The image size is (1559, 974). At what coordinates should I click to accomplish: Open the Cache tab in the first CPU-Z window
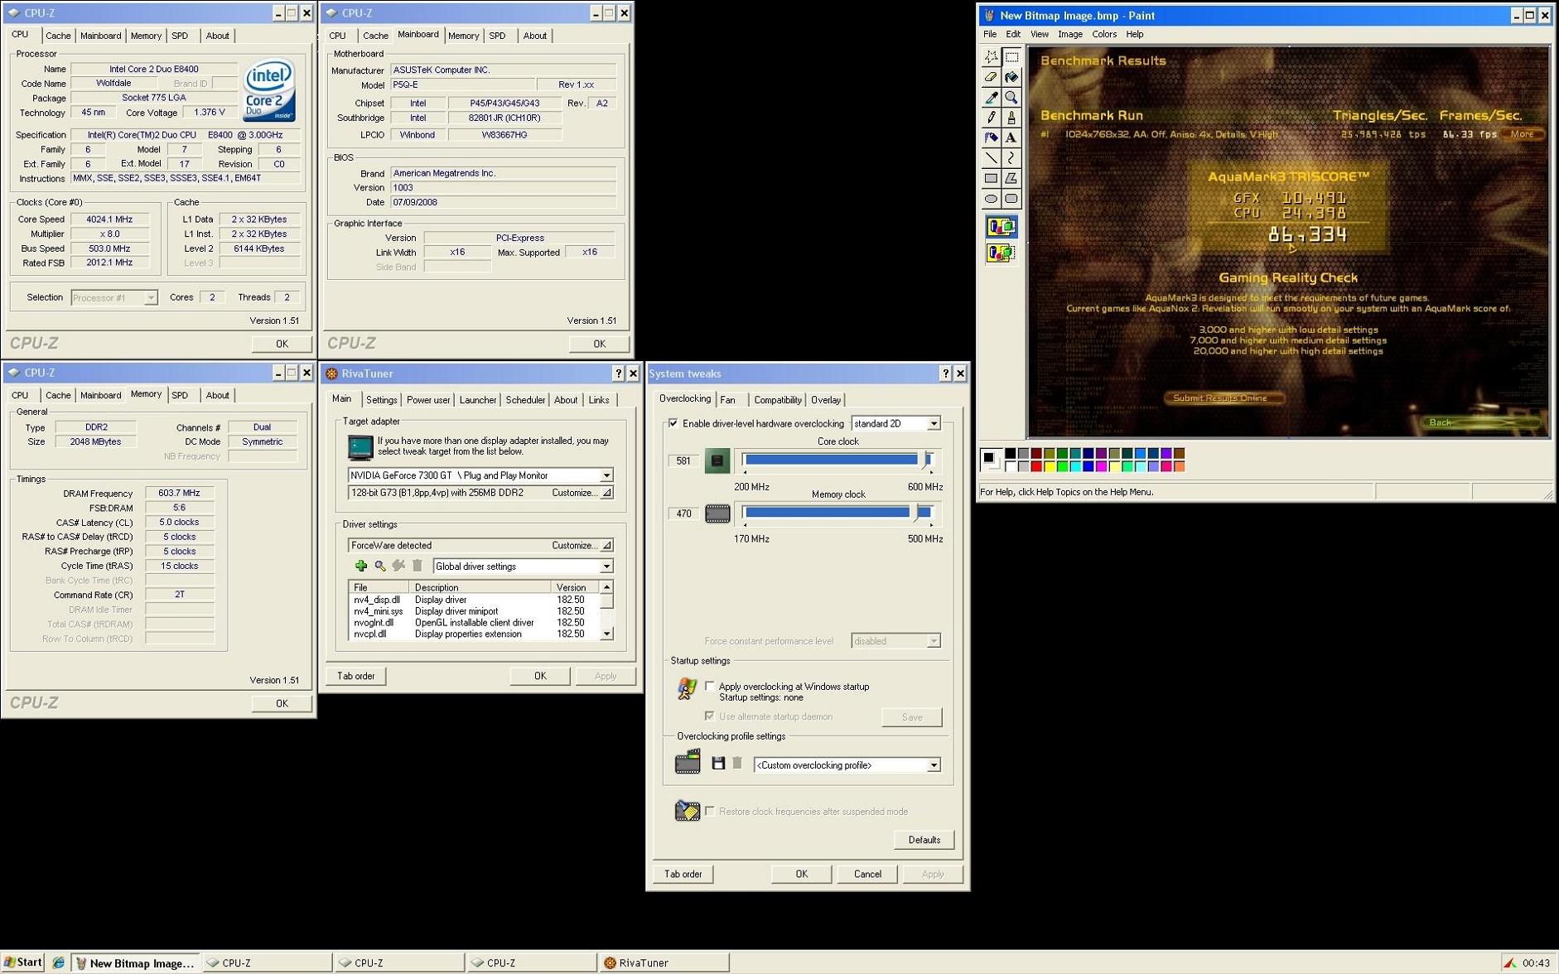[x=58, y=36]
